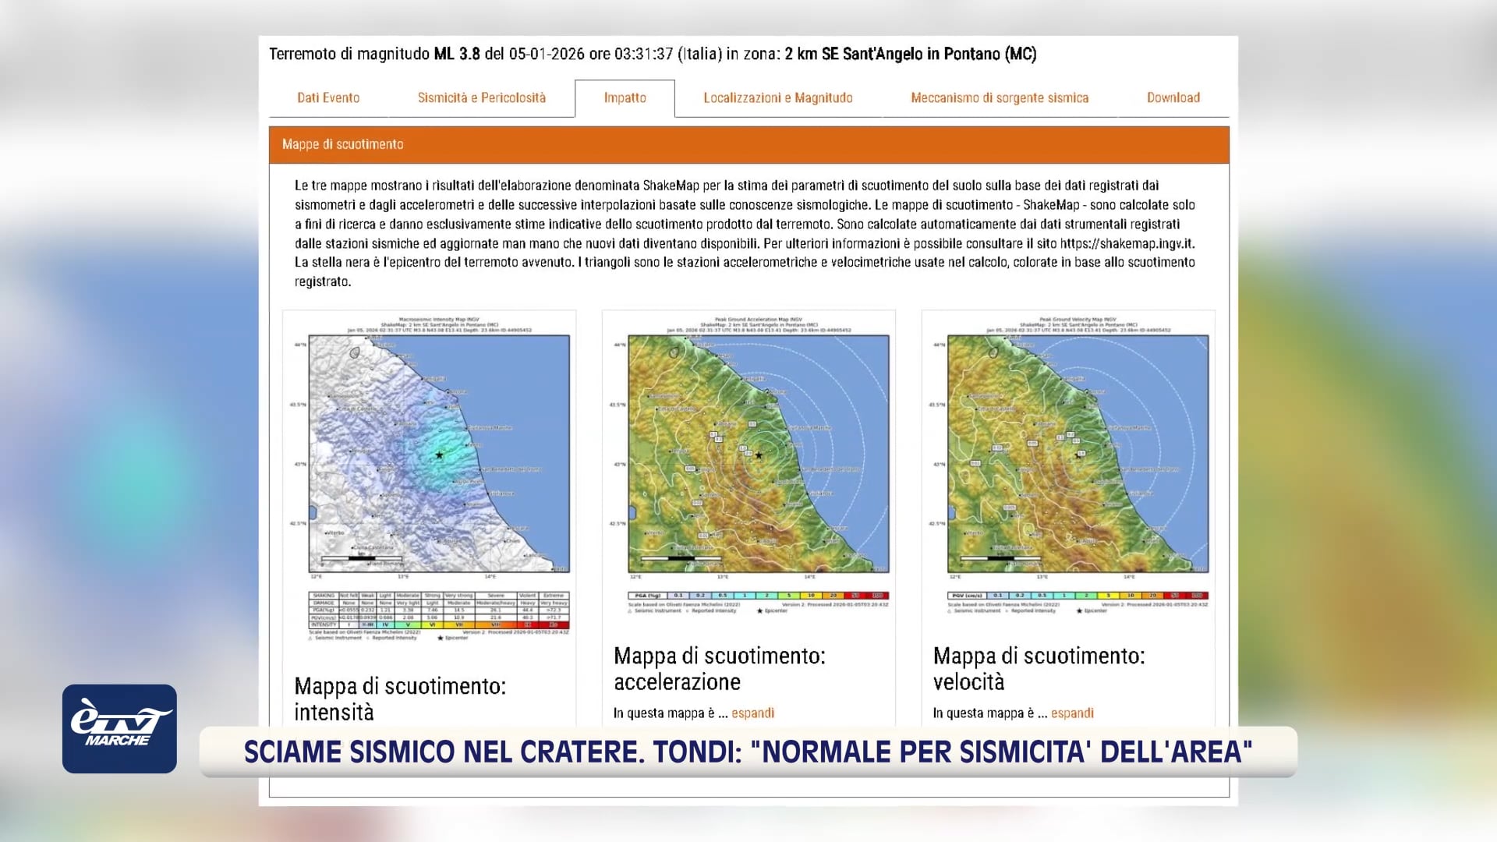
Task: Click the PGA color scale bar
Action: tap(758, 596)
